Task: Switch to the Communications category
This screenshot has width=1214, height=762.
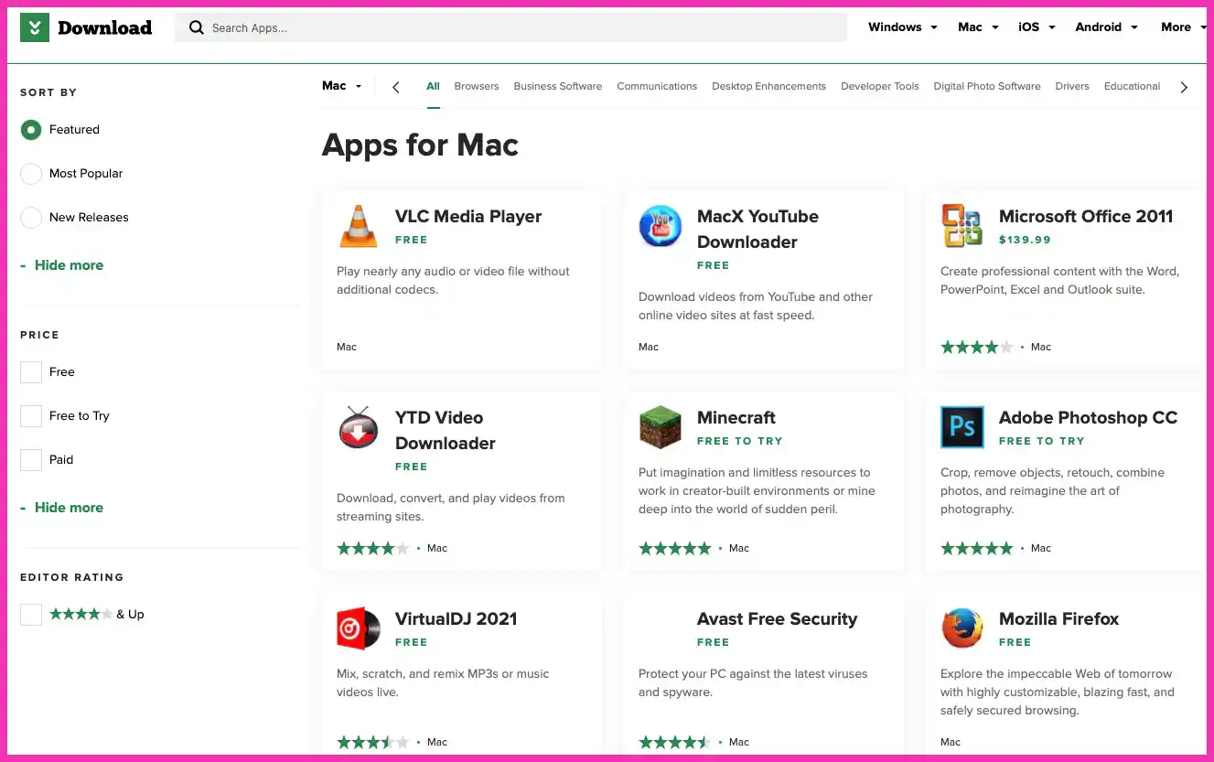Action: click(x=657, y=86)
